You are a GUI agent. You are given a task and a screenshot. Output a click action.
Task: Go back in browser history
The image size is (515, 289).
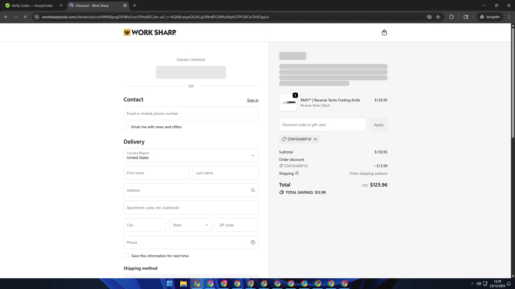6,17
